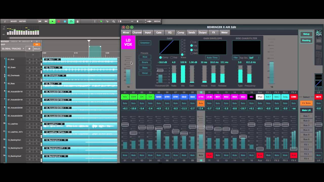Add a marker with the plus button
The image size is (324, 182).
37,41
